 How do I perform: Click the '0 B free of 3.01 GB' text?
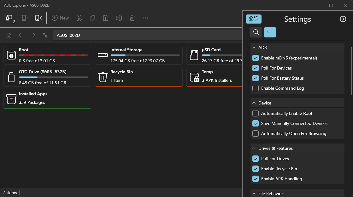point(37,61)
